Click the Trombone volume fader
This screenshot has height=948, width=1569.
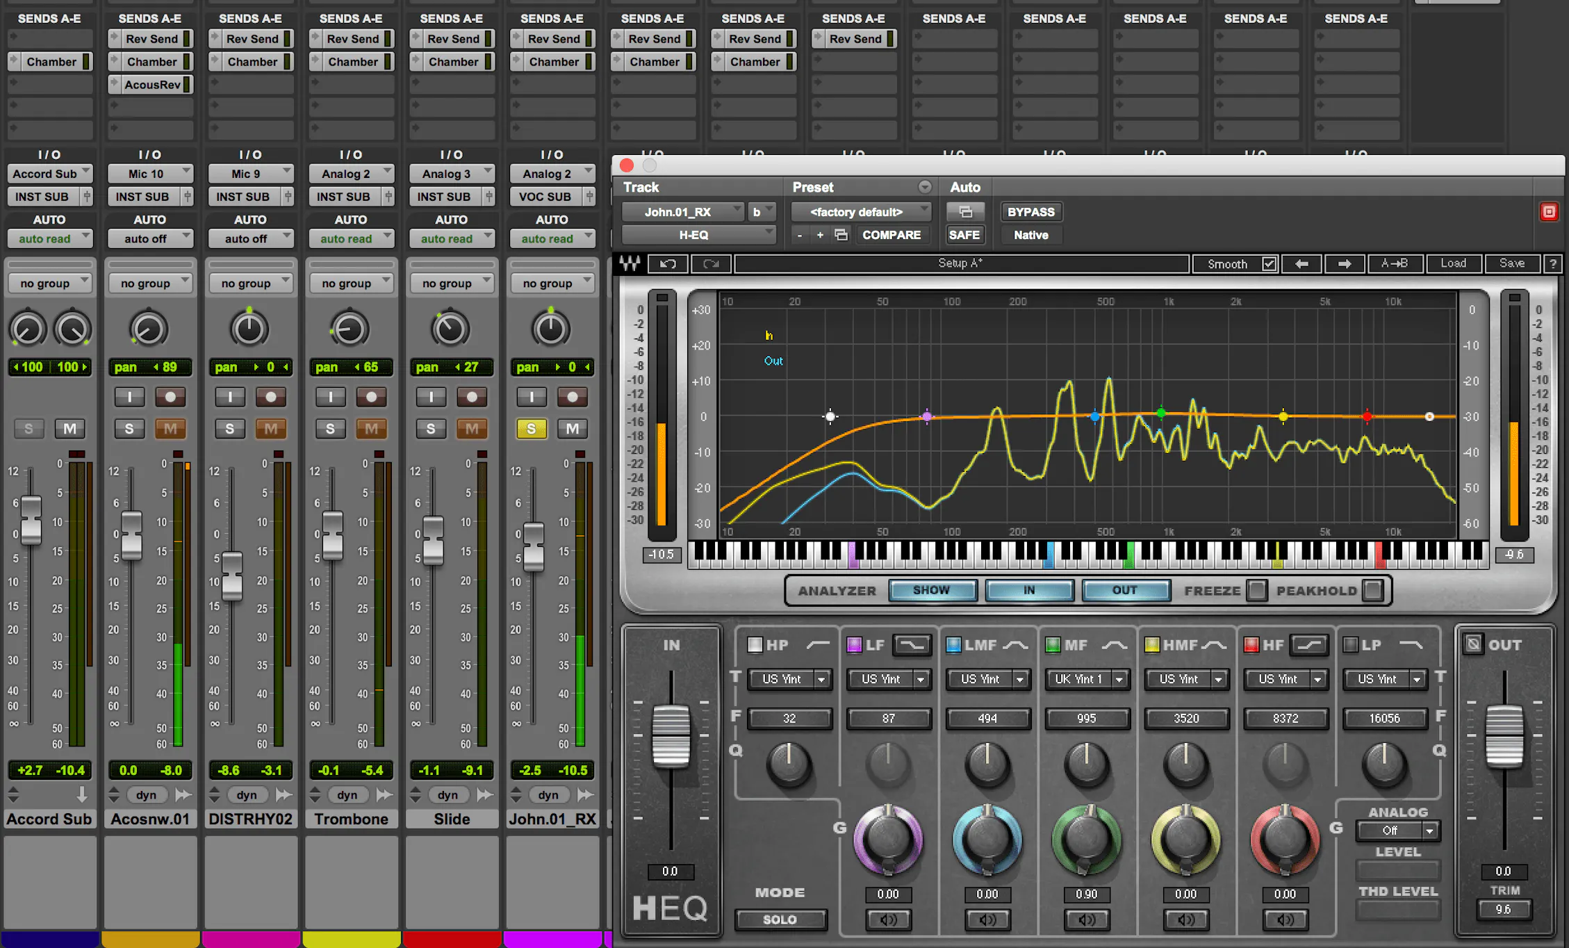pyautogui.click(x=333, y=535)
